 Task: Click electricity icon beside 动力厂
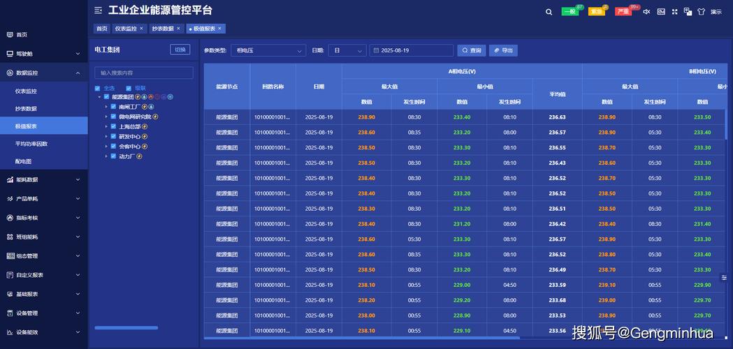139,156
